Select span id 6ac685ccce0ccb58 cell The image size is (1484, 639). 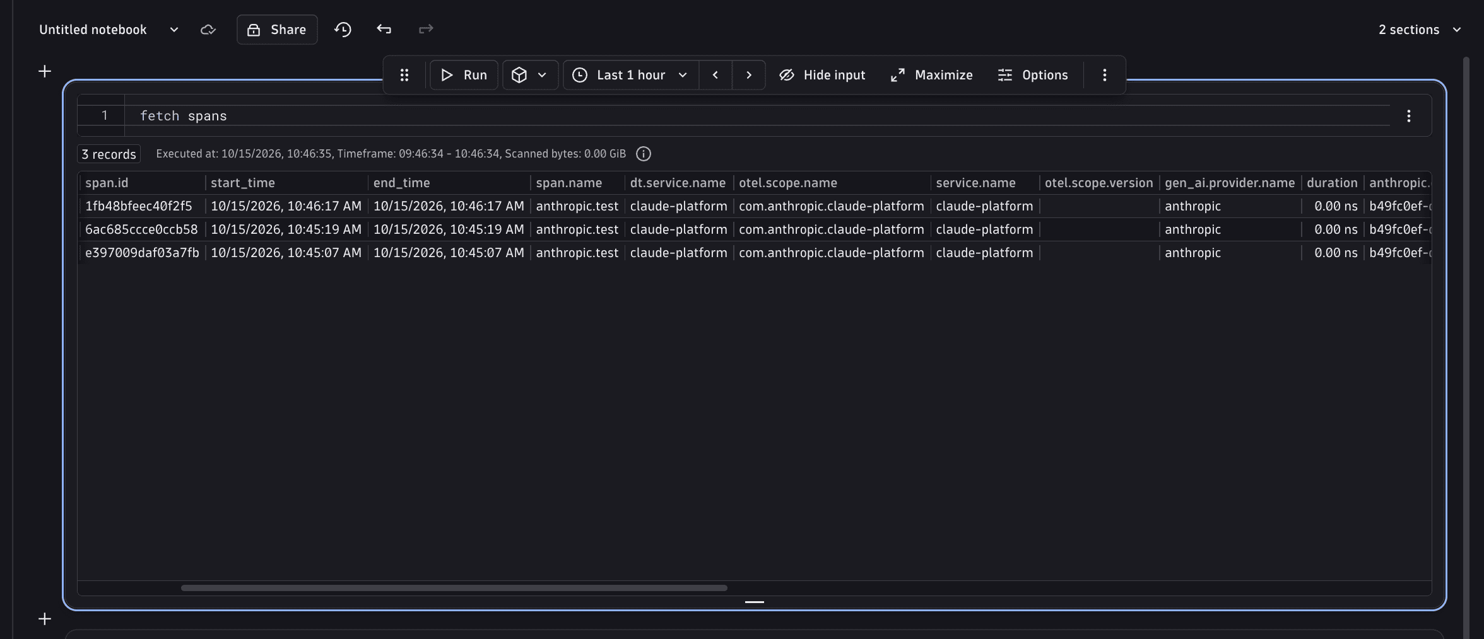pyautogui.click(x=141, y=229)
